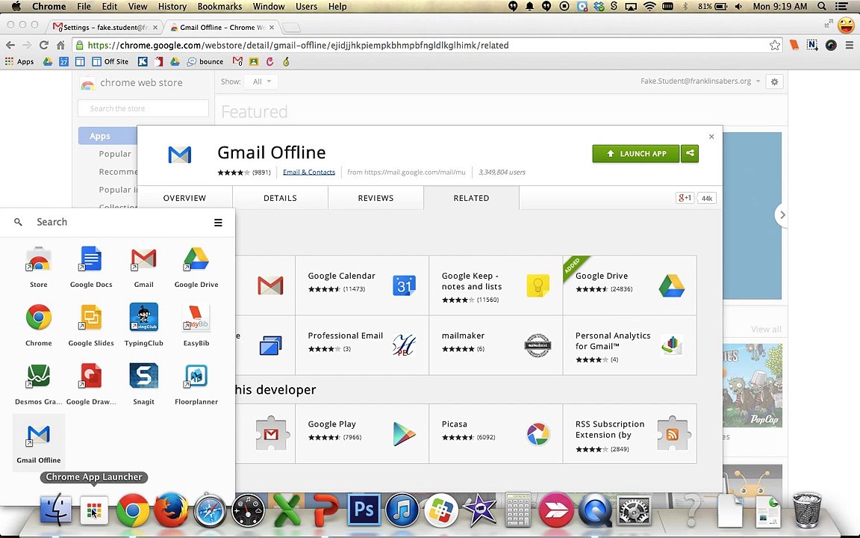
Task: Open Popular in the web store sidebar
Action: coord(115,154)
